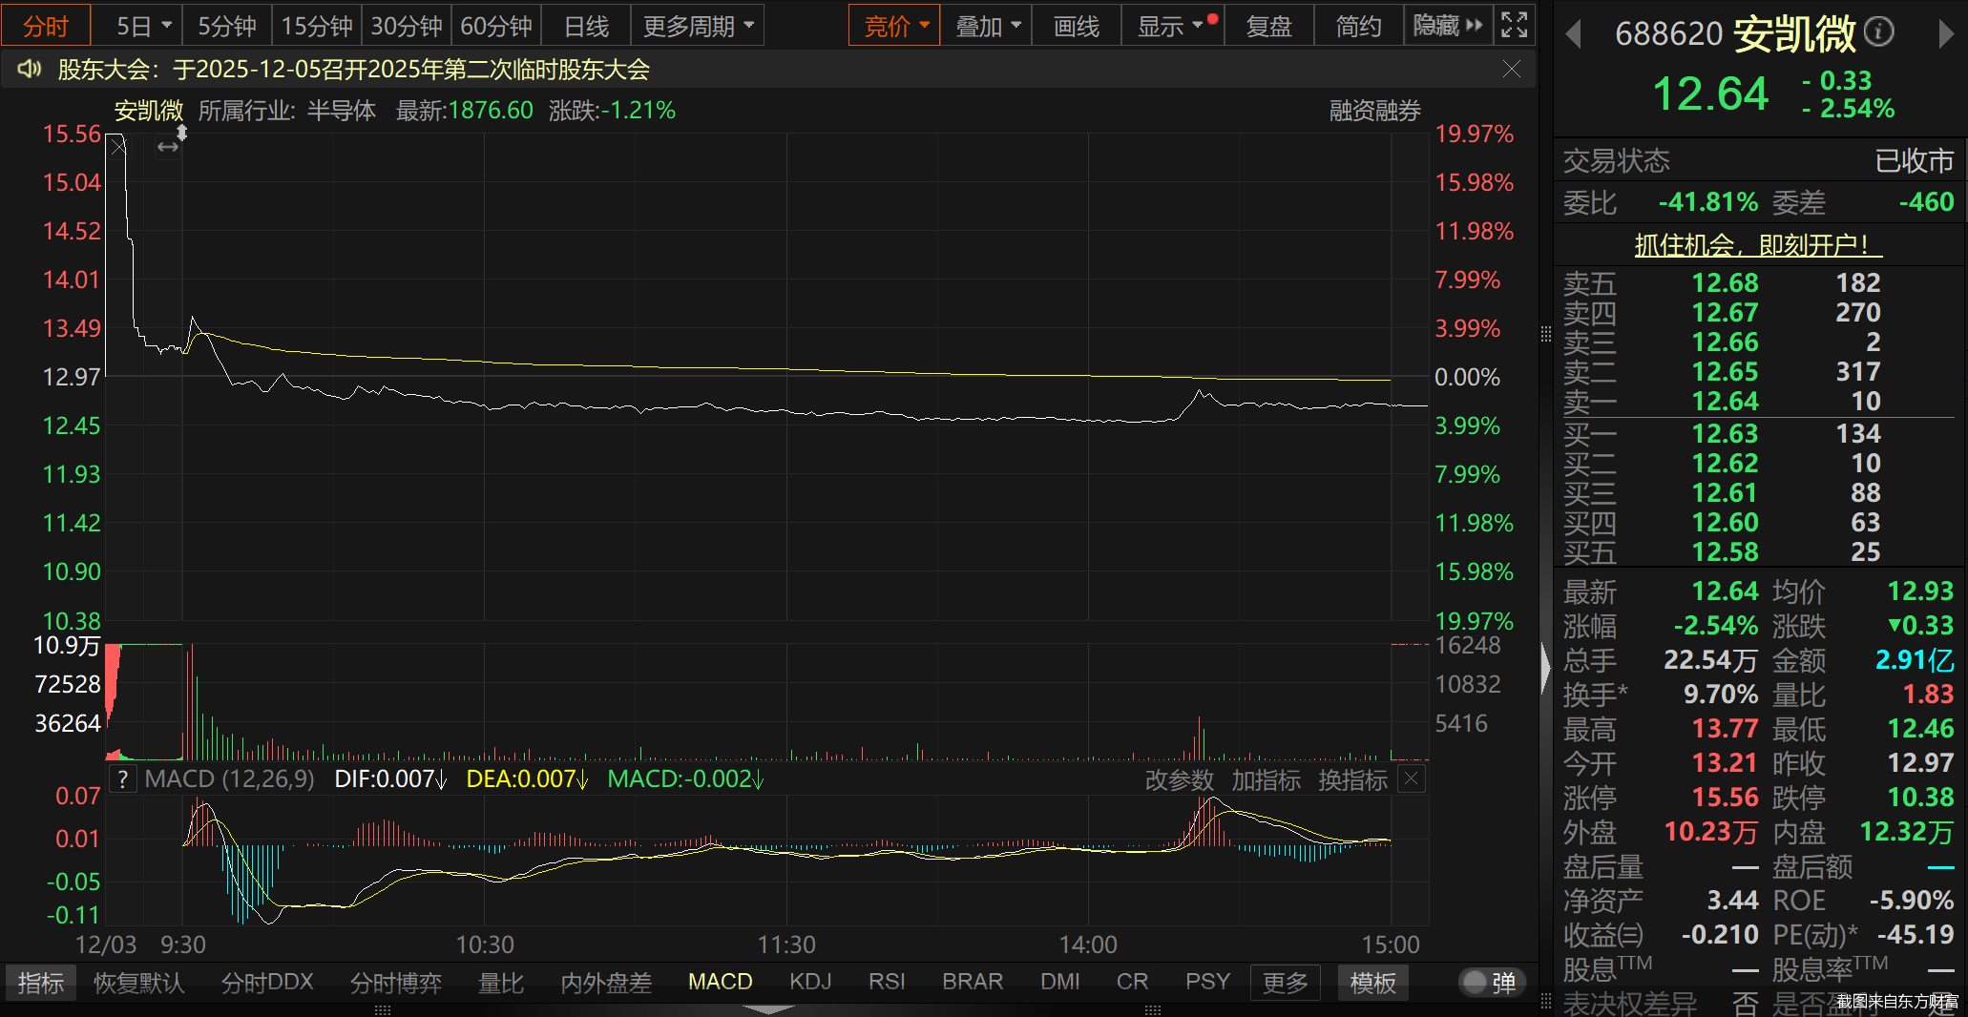Dismiss the shareholder meeting announcement bar
This screenshot has width=1968, height=1017.
coord(1512,69)
